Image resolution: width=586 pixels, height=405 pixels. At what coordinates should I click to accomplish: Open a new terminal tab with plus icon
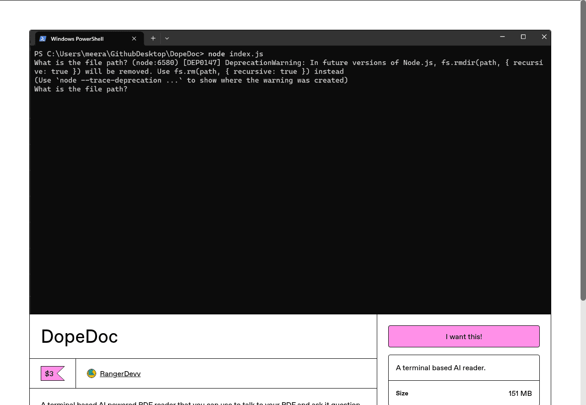(x=153, y=38)
